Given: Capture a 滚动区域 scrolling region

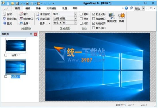Looking at the screenshot, I should pyautogui.click(x=43, y=14).
